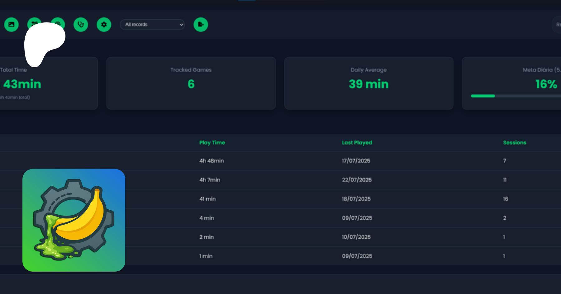The height and width of the screenshot is (294, 561).
Task: Click the row last played 10/07/2025
Action: tap(356, 237)
